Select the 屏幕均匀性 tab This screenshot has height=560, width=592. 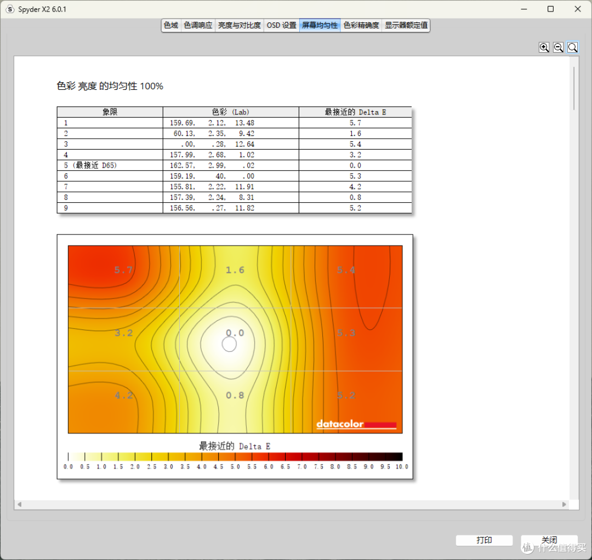[320, 25]
